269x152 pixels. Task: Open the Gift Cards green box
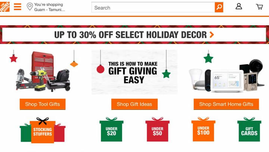click(x=249, y=130)
